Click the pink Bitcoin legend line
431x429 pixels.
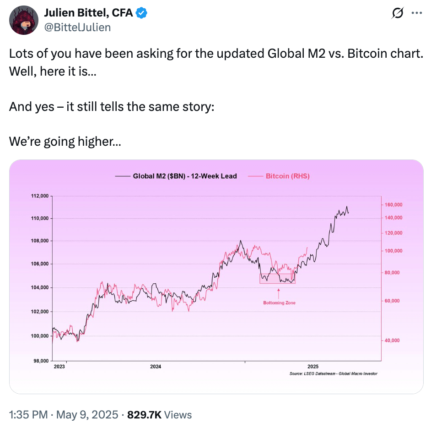click(255, 176)
